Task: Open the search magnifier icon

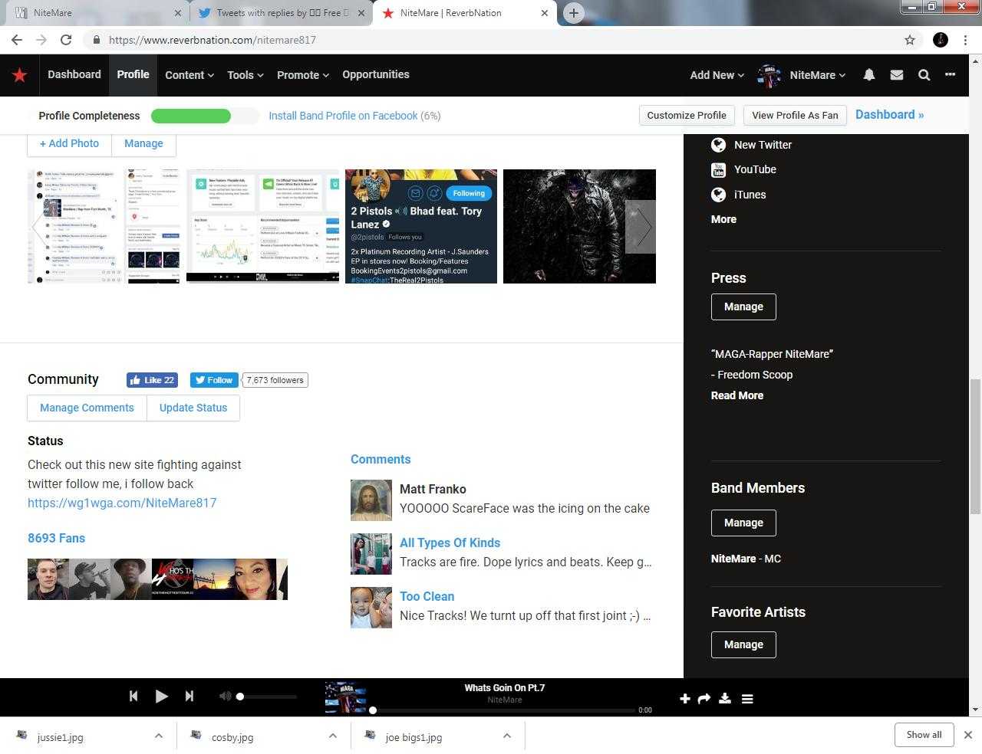Action: point(924,75)
